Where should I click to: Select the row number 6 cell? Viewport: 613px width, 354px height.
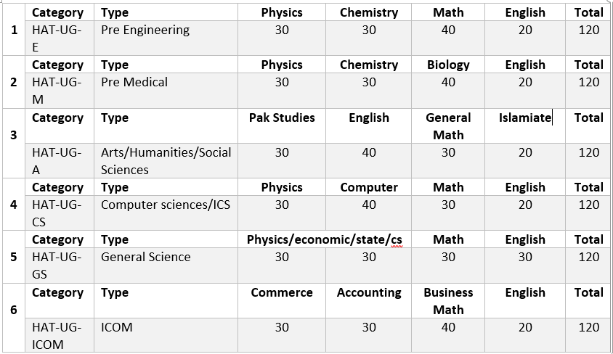point(15,310)
